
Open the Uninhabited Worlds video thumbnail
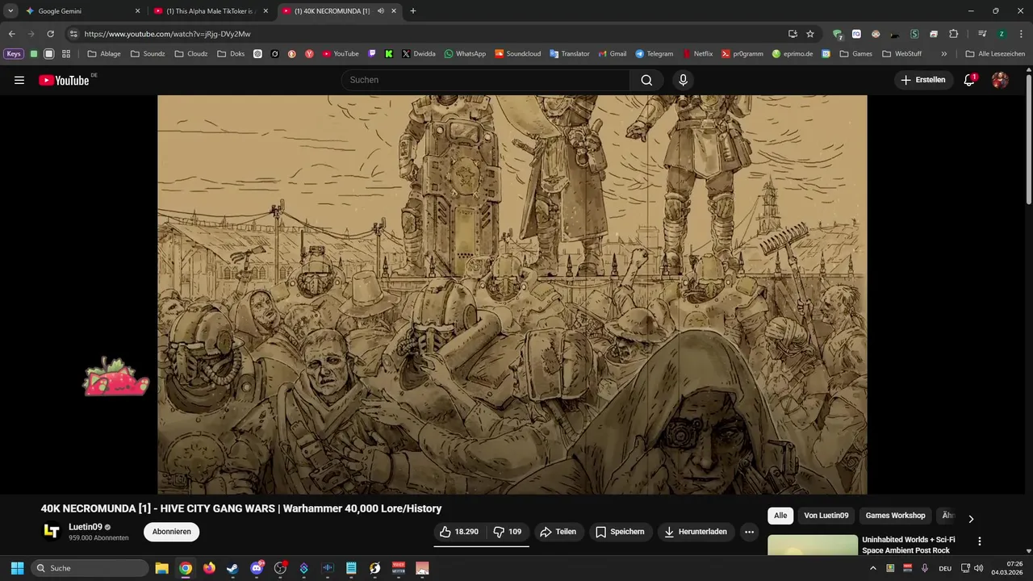tap(813, 545)
